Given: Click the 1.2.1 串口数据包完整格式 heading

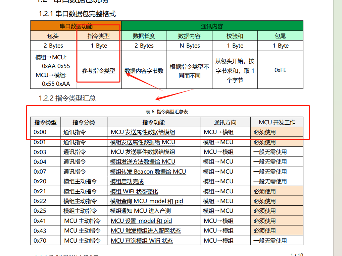Looking at the screenshot, I should coord(77,14).
